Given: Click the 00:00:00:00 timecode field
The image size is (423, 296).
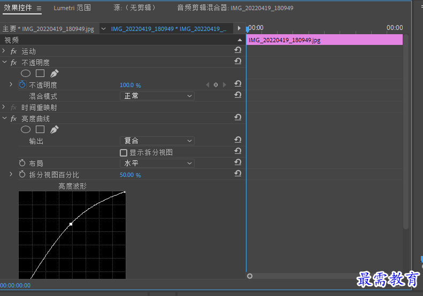Looking at the screenshot, I should (x=16, y=285).
